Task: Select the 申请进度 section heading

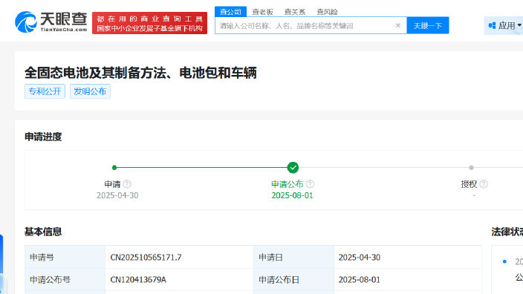Action: (43, 137)
